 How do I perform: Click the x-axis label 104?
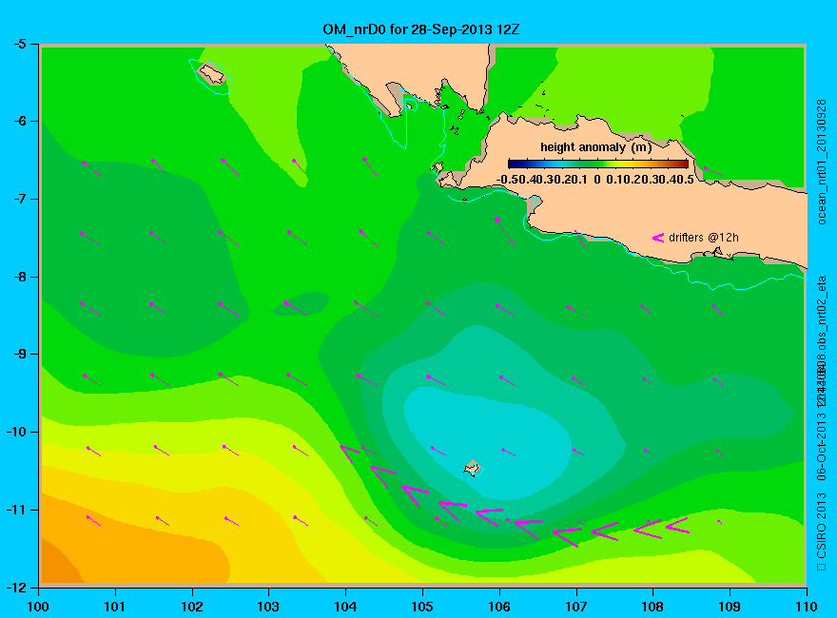[x=345, y=607]
